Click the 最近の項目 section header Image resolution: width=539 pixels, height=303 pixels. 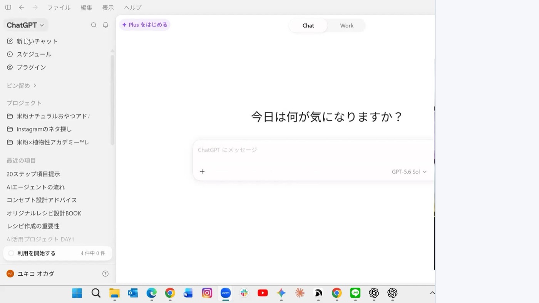[21, 161]
